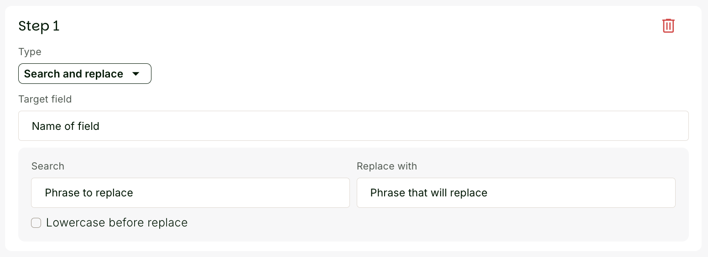Focus the "Name of field" target input
Image resolution: width=708 pixels, height=257 pixels.
[x=353, y=126]
